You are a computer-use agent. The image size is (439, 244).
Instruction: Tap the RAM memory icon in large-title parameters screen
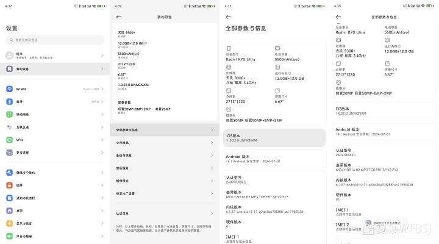point(277,67)
